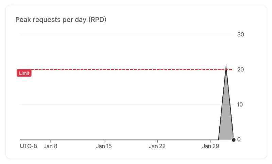Screen dimensions: 272x164
Task: Click the y-axis value 10
Action: pos(240,104)
